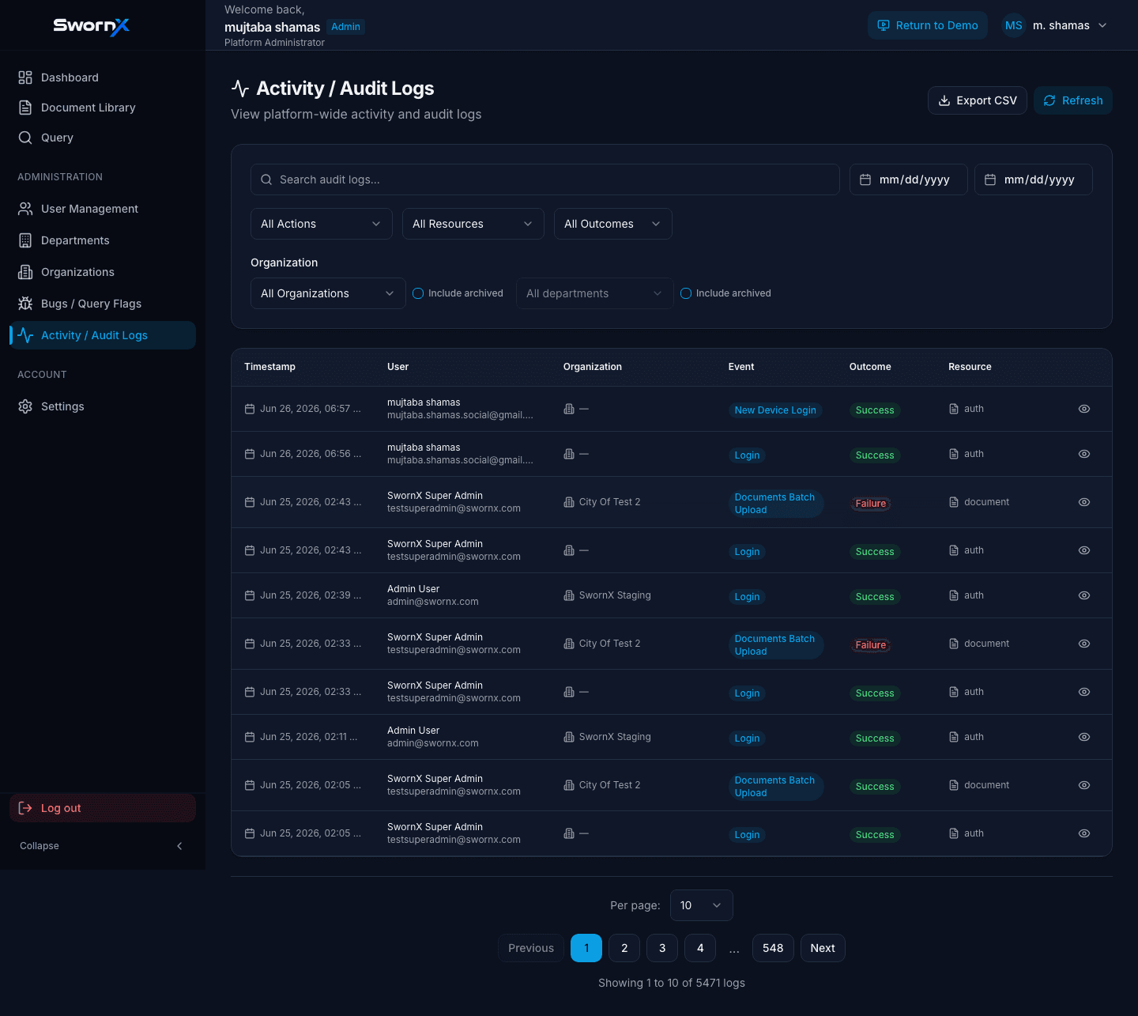Go to page 2
This screenshot has height=1016, width=1138.
point(624,948)
